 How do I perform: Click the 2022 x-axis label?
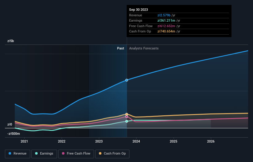click(62, 142)
